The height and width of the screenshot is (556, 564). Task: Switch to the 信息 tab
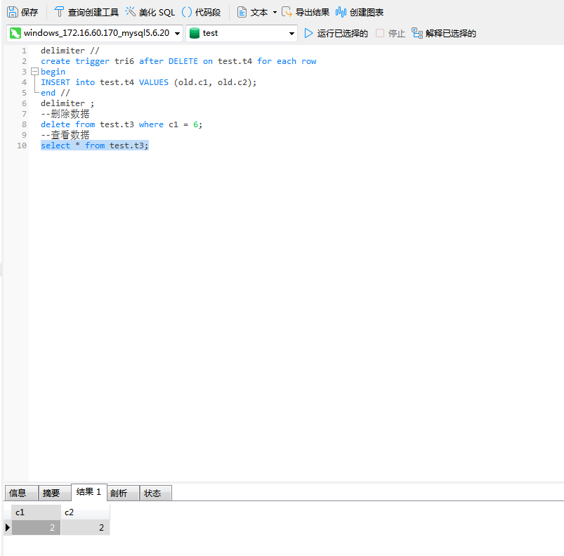point(18,493)
